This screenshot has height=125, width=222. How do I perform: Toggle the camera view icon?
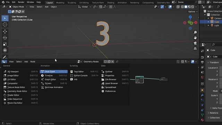(195, 43)
